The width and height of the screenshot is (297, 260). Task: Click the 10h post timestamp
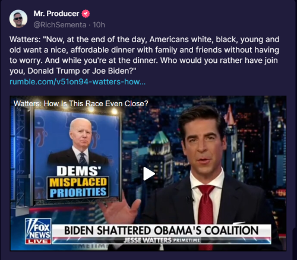(x=99, y=25)
